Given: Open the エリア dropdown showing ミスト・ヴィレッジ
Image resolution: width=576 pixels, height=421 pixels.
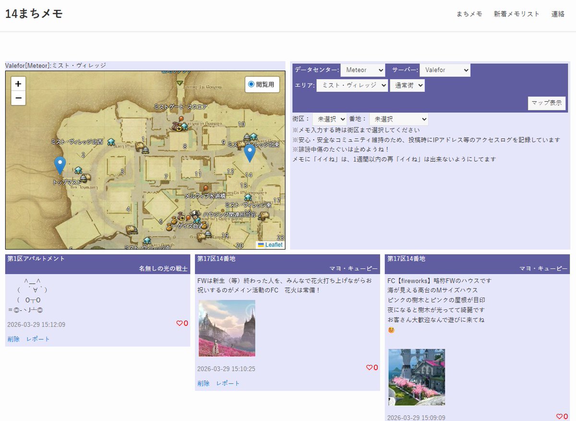Looking at the screenshot, I should point(352,85).
